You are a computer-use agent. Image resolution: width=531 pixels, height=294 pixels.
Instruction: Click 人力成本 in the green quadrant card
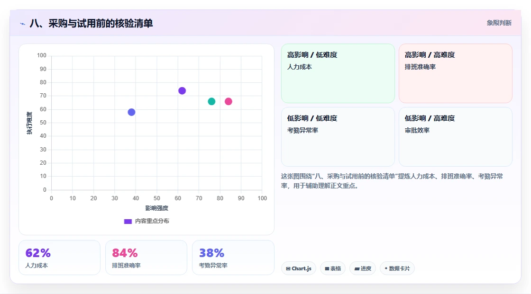pyautogui.click(x=299, y=67)
